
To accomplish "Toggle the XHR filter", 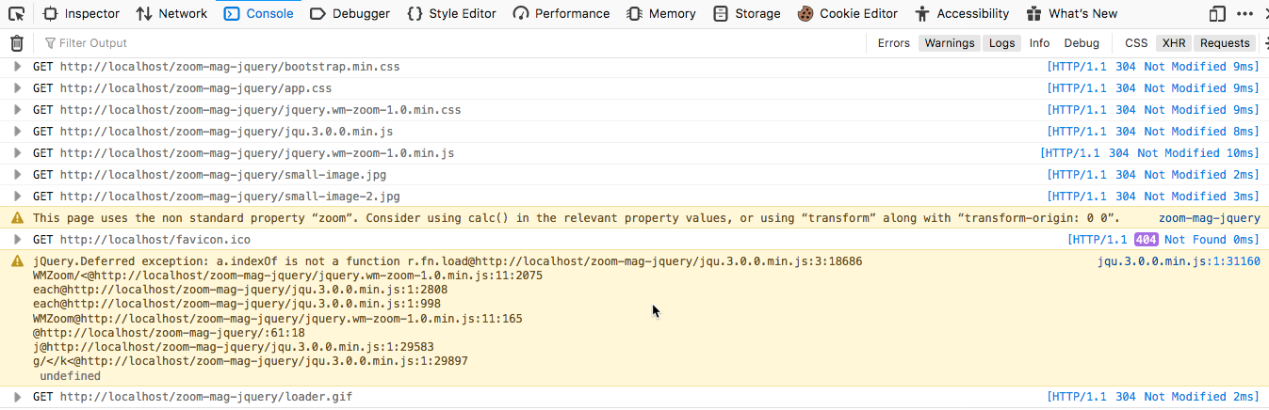I will 1174,43.
